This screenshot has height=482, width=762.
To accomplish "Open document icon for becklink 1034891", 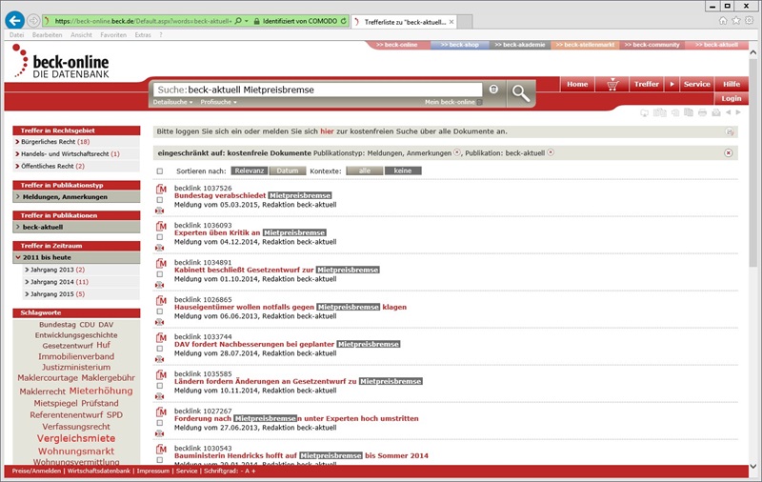I will (x=161, y=263).
